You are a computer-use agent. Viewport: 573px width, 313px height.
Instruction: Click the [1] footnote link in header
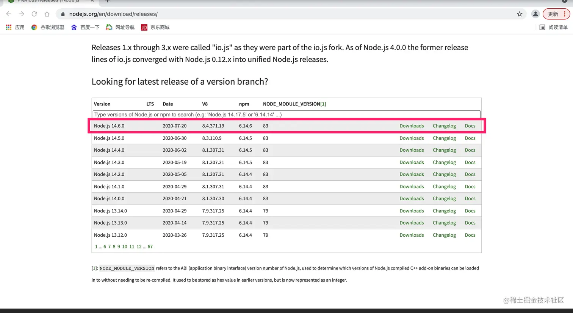tap(323, 104)
